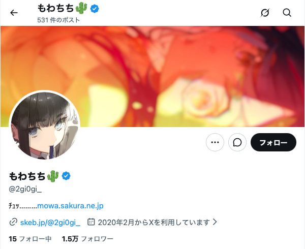Go back using the left arrow
The width and height of the screenshot is (305, 249).
coord(14,13)
